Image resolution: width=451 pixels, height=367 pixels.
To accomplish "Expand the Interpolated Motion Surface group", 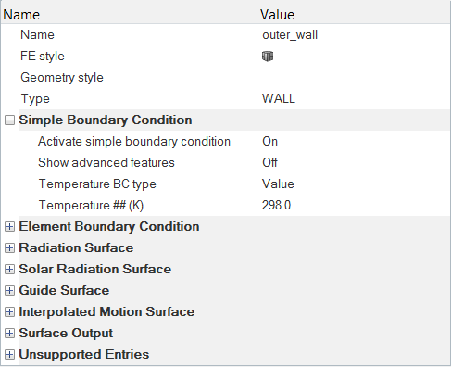I will tap(9, 312).
